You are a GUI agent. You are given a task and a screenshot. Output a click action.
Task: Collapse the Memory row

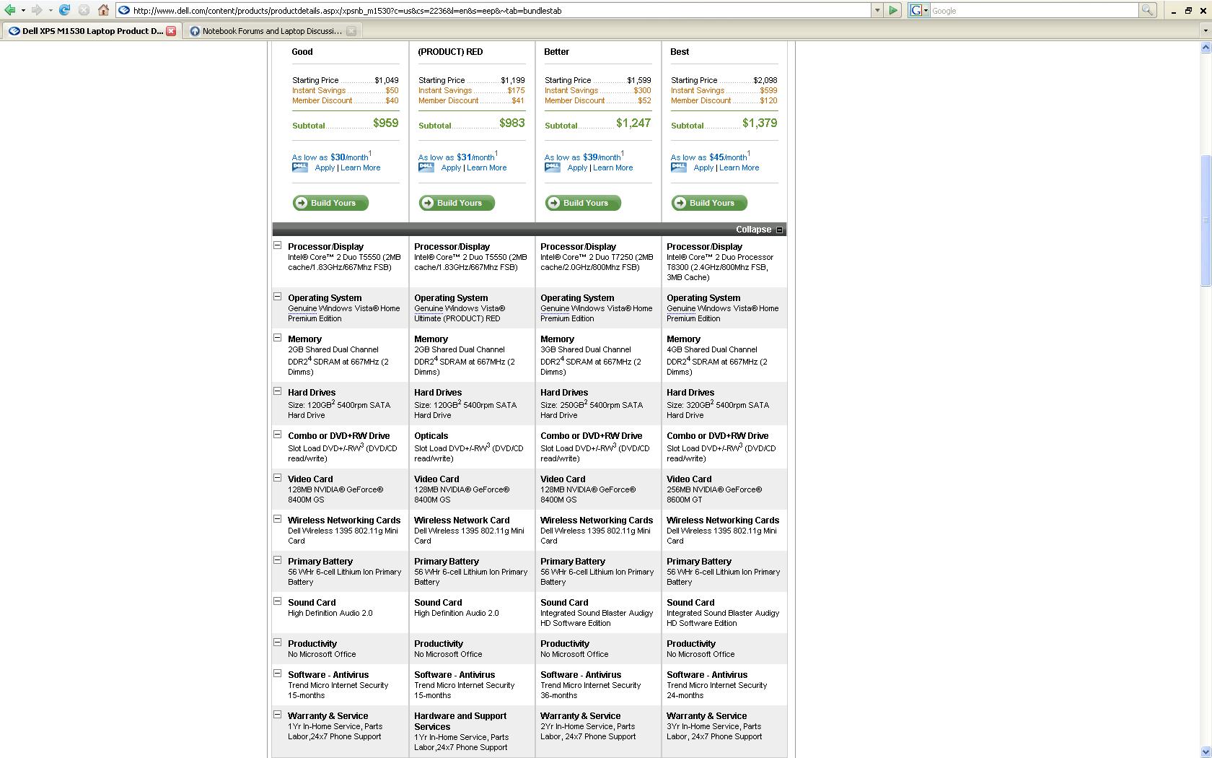pos(277,338)
